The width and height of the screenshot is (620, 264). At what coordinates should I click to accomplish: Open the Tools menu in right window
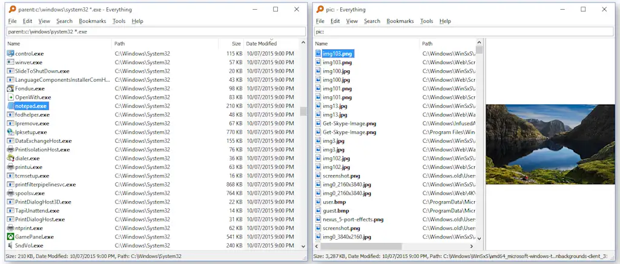point(426,21)
